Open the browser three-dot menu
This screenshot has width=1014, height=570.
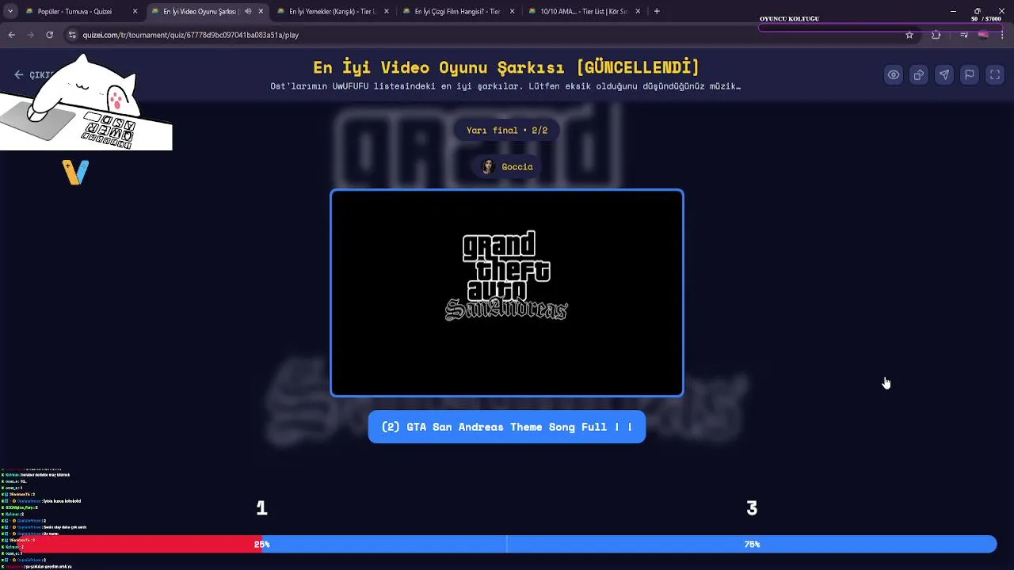click(x=1002, y=35)
